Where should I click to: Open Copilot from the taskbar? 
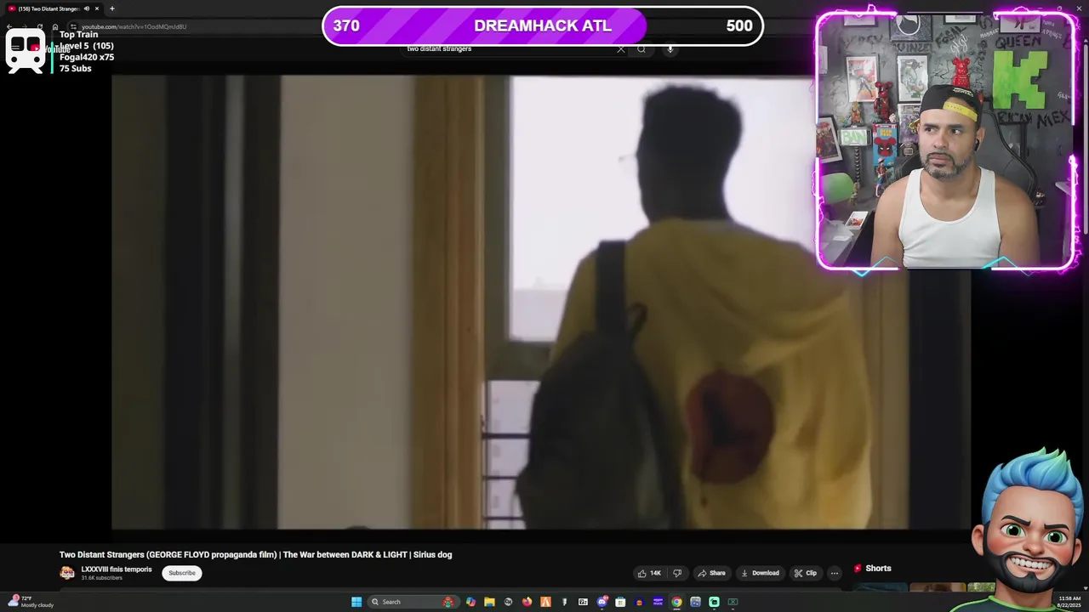(470, 602)
